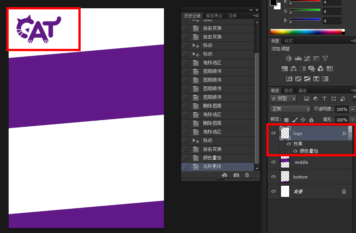Add a Photo Filter adjustment (camera icon)
The height and width of the screenshot is (233, 356).
click(x=311, y=68)
